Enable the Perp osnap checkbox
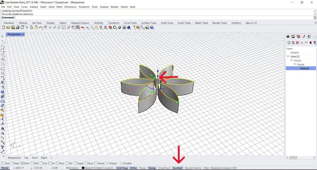 click(x=57, y=163)
